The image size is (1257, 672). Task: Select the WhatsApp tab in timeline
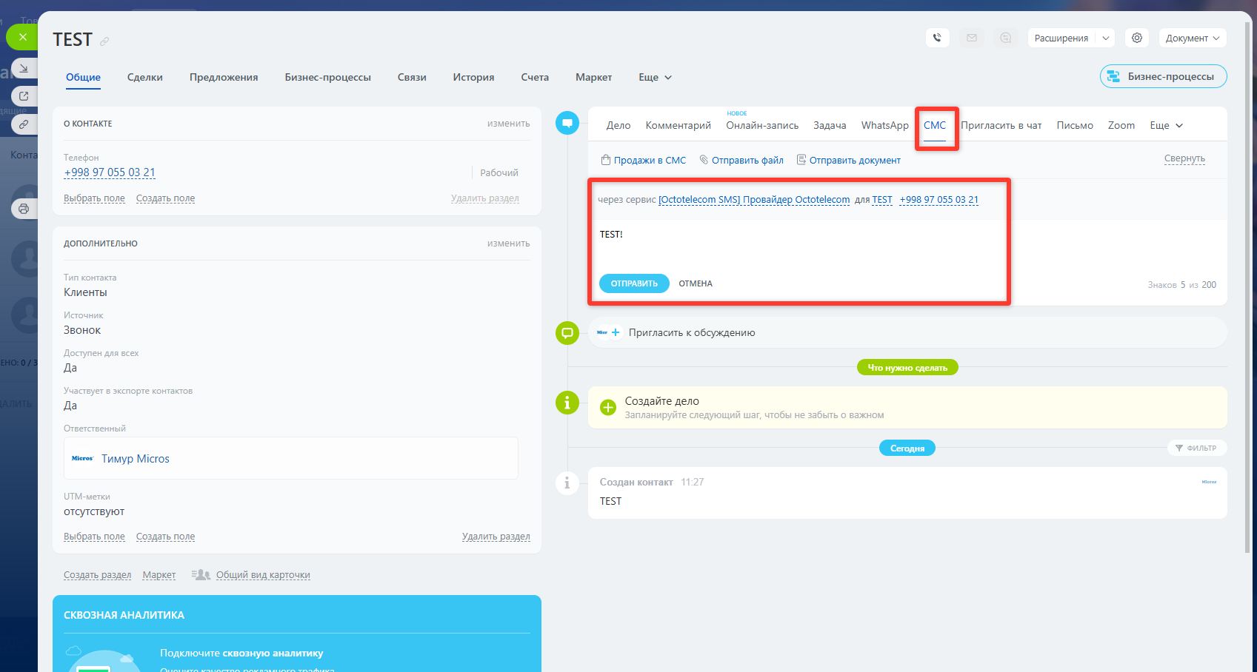point(884,126)
